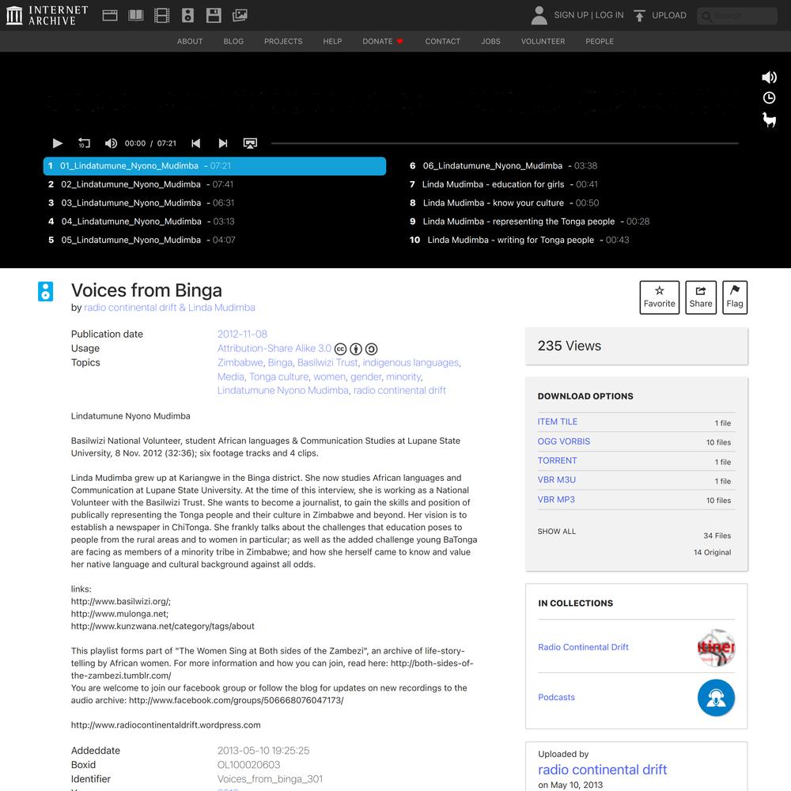Open the People menu item
The image size is (791, 791).
[600, 41]
